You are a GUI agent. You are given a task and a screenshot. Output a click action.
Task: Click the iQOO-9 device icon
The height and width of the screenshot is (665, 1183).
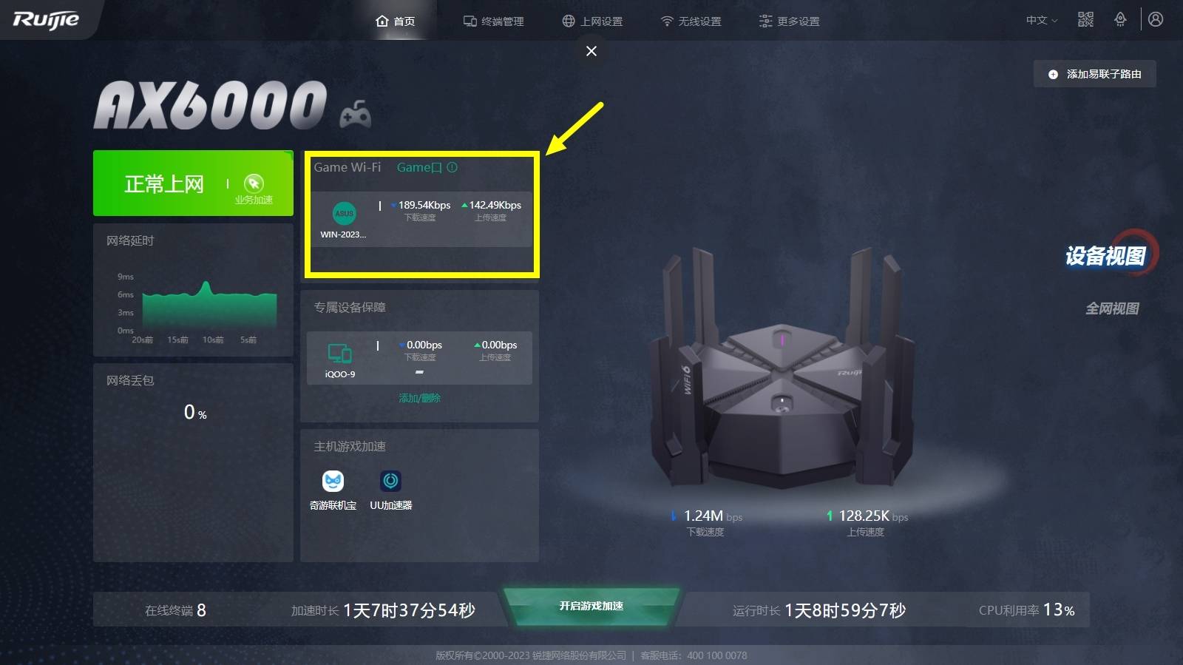(x=340, y=354)
